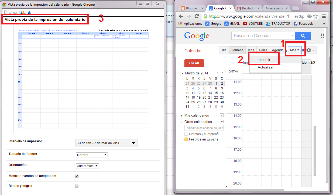Image resolution: width=333 pixels, height=195 pixels.
Task: Select day 19 in mini calendar
Action: [x=198, y=97]
